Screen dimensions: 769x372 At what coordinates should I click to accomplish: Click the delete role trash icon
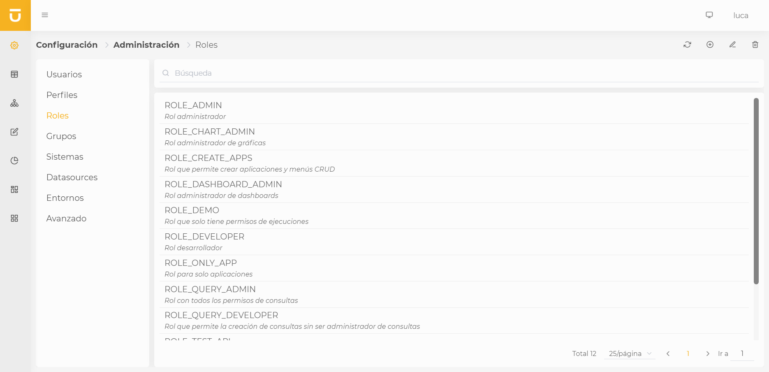pyautogui.click(x=755, y=44)
